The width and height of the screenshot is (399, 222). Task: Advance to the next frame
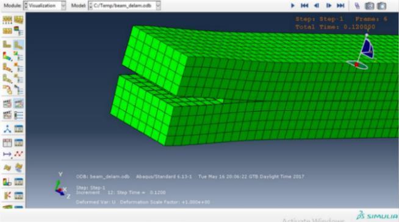pyautogui.click(x=328, y=5)
